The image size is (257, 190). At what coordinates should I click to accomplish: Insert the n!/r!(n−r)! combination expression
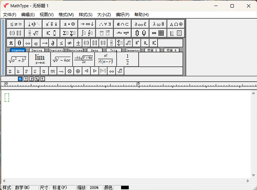[106, 59]
